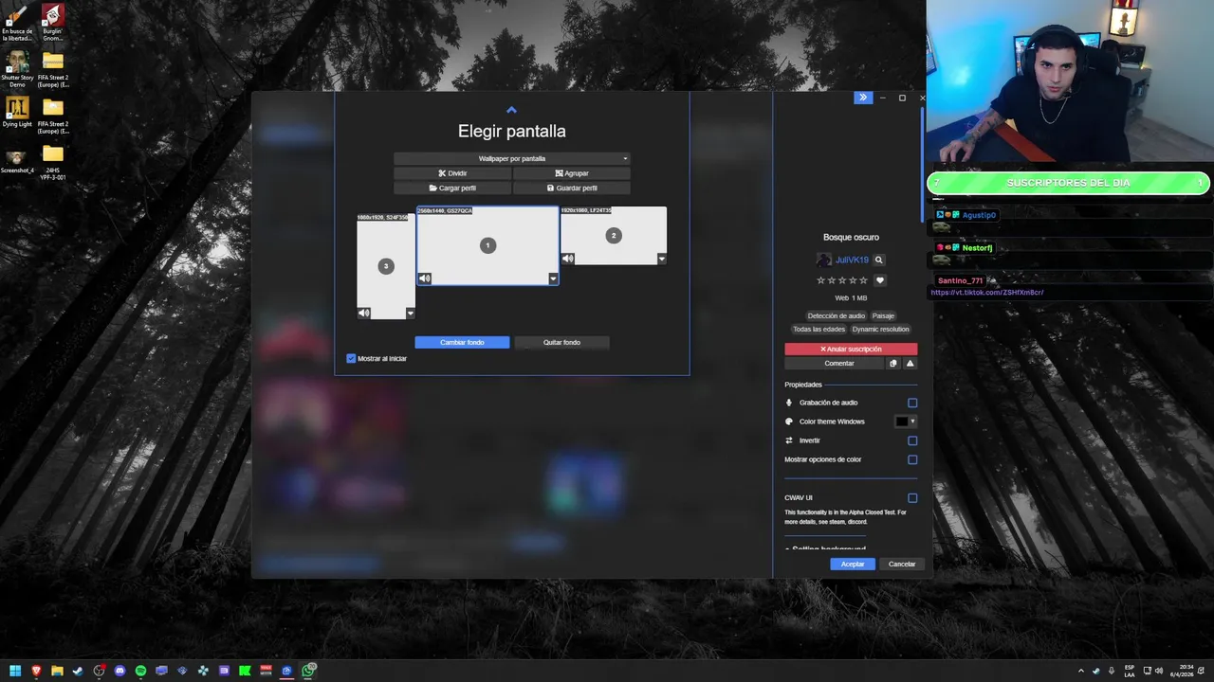Click ESP LAA language indicator

pyautogui.click(x=1129, y=671)
